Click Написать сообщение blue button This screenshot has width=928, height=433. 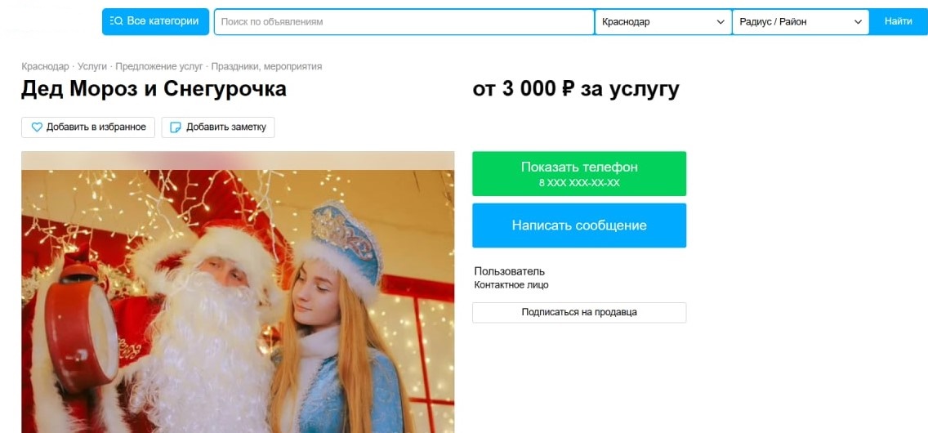click(x=579, y=225)
